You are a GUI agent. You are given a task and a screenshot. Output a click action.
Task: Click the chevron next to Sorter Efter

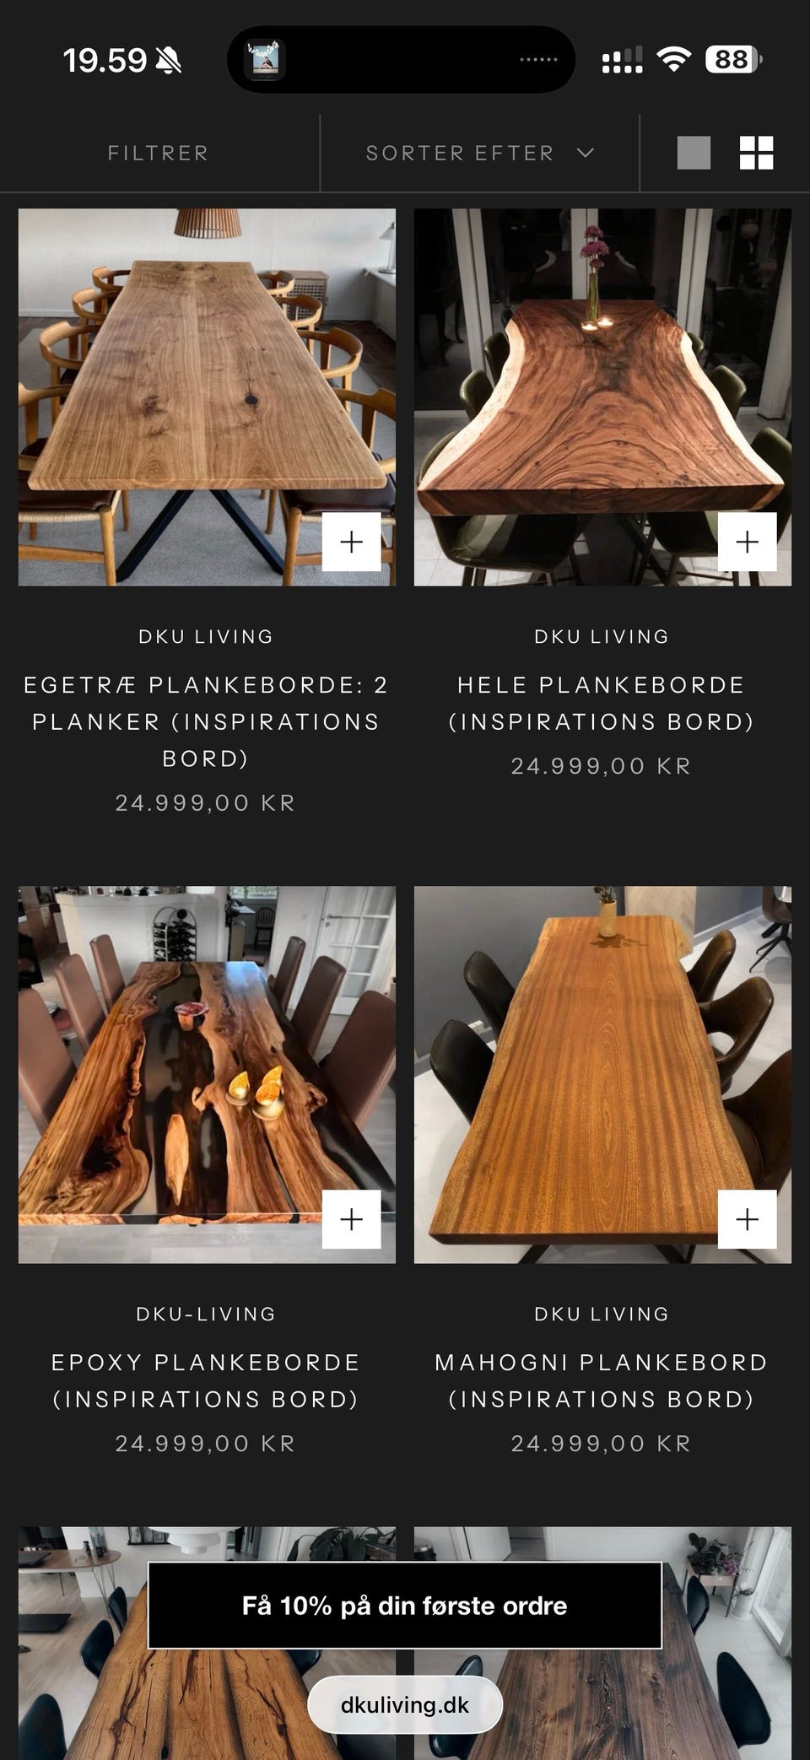586,153
